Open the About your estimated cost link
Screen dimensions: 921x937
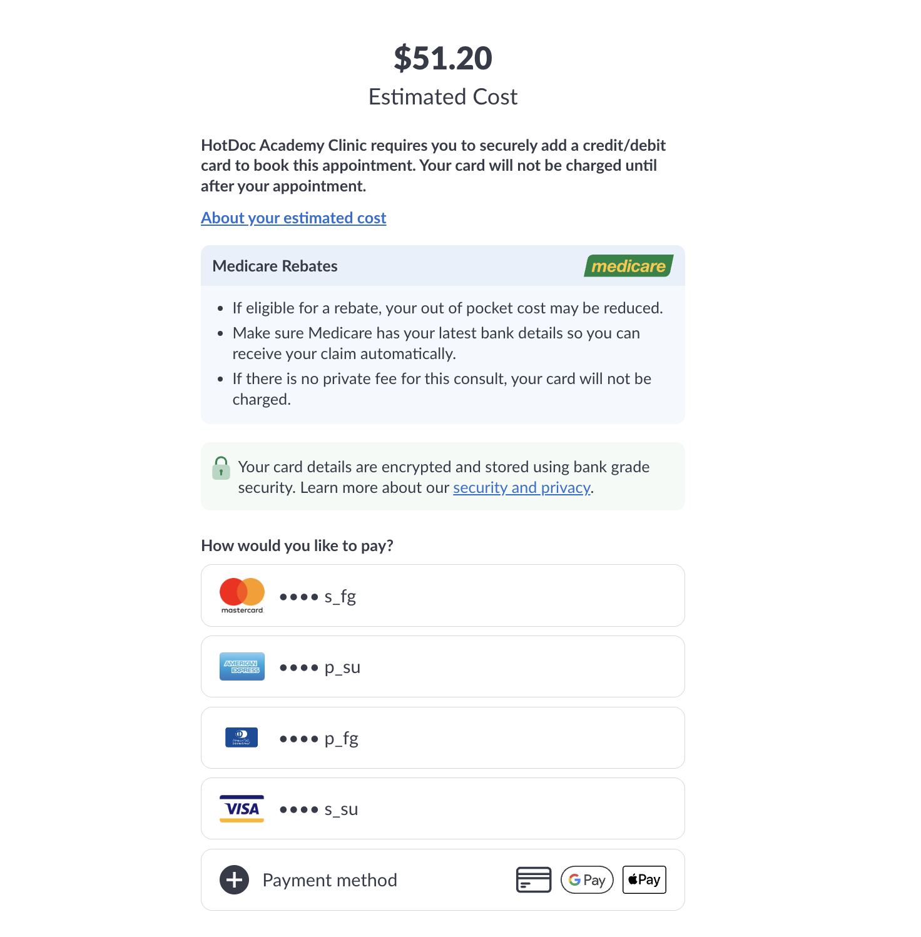pos(293,218)
